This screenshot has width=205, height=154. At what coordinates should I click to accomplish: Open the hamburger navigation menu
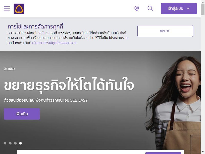click(x=7, y=9)
